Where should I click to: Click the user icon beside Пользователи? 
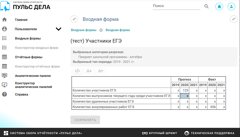(x=4, y=29)
